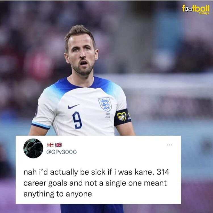
Task: Click the number 9 on the jersey
Action: 77,120
